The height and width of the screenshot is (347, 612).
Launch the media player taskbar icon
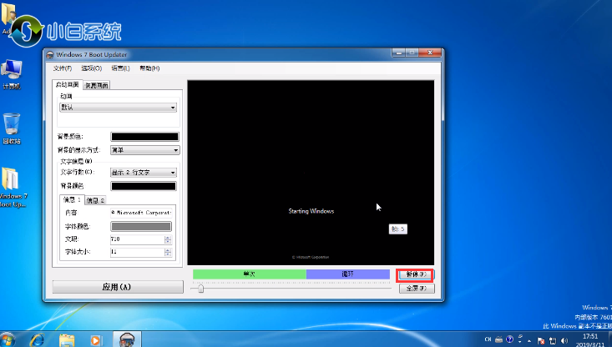[x=96, y=339]
